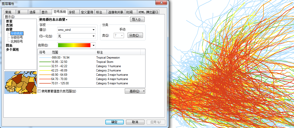The width and height of the screenshot is (294, 128).
Task: Click the 范围 column header
Action: pyautogui.click(x=73, y=52)
